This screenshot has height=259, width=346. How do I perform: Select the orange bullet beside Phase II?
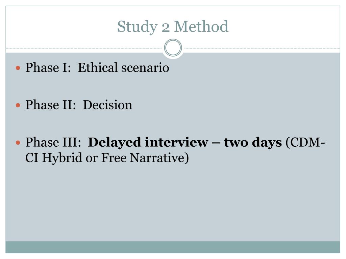click(x=18, y=105)
